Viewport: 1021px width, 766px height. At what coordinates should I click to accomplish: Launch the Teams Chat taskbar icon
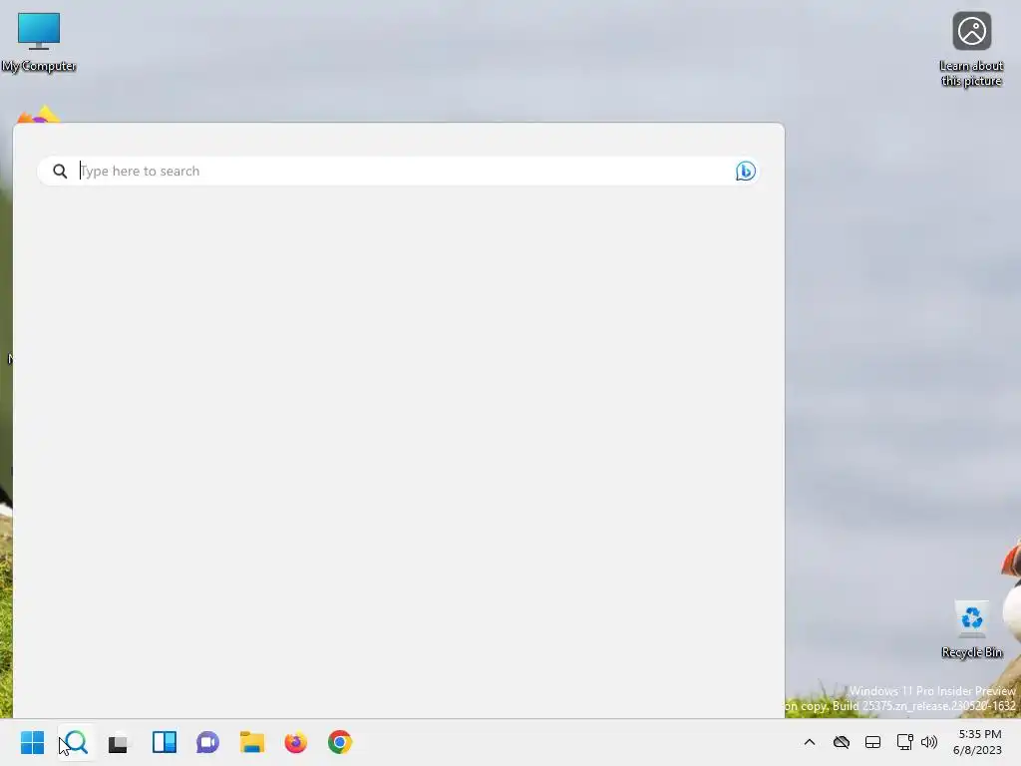pyautogui.click(x=207, y=742)
